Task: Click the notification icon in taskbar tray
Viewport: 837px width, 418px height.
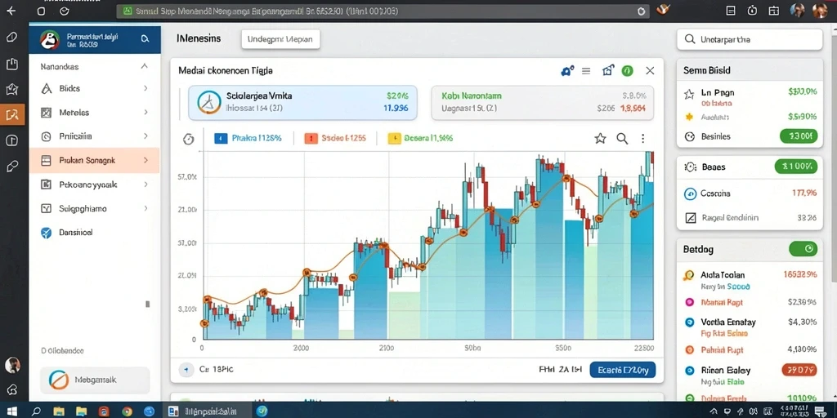Action: [x=819, y=411]
